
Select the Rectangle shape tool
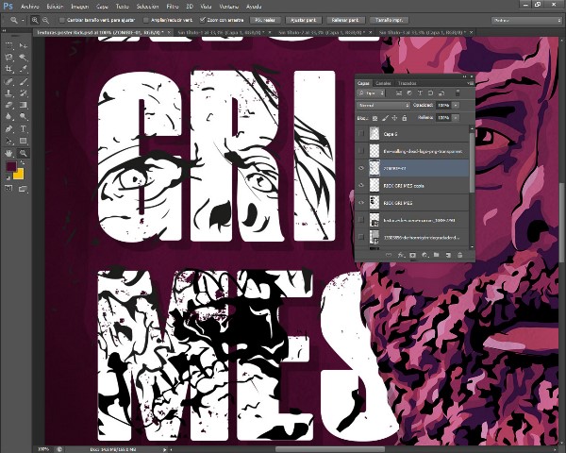(x=23, y=141)
